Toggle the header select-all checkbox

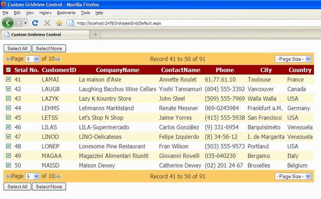point(9,70)
